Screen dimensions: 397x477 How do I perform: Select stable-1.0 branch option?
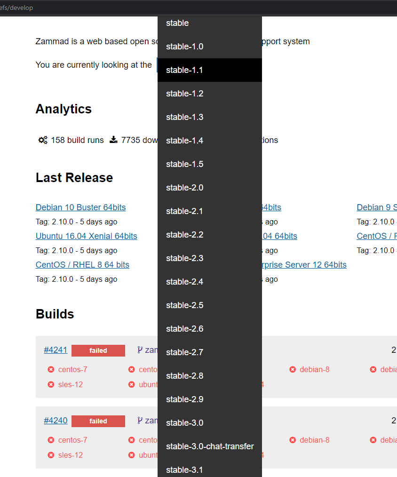pyautogui.click(x=210, y=47)
